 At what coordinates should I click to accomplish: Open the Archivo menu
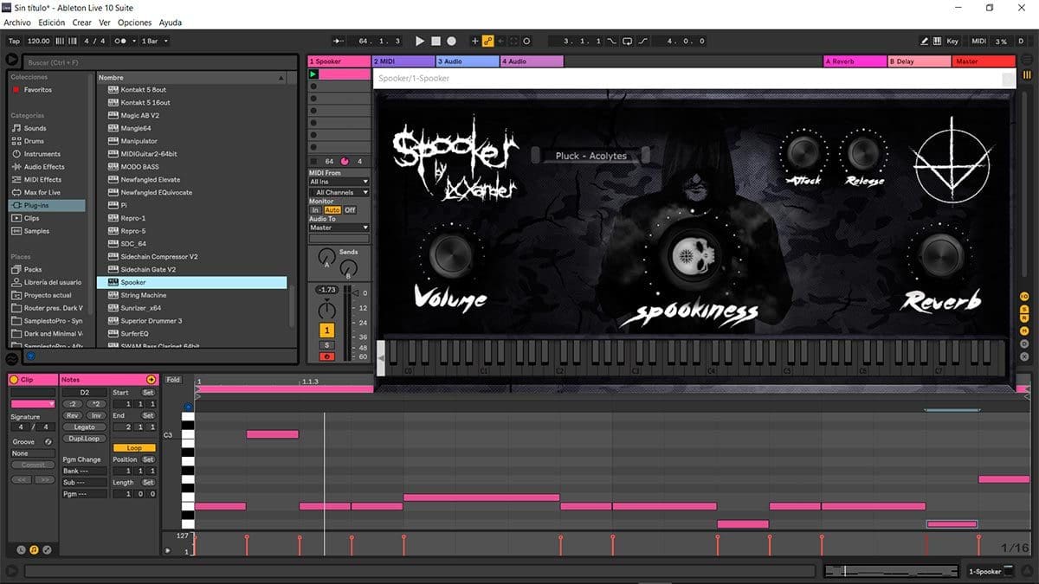click(17, 22)
